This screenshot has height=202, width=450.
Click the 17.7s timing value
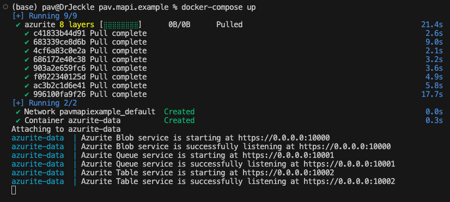(432, 94)
